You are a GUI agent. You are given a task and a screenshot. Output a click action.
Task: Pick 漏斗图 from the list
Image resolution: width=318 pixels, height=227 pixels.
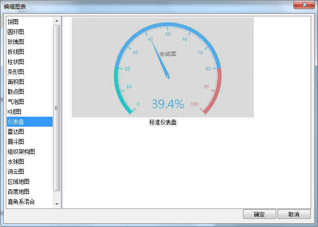click(x=16, y=142)
